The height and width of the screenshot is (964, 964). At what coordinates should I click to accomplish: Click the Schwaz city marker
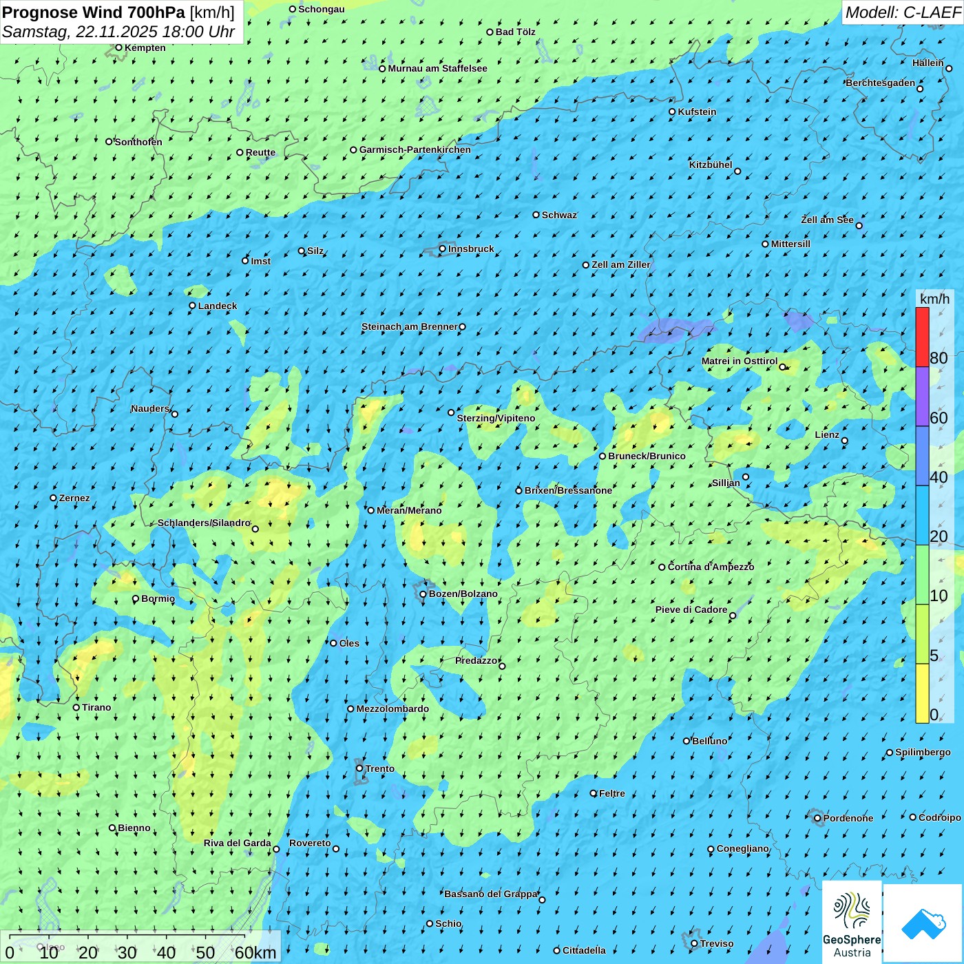[x=536, y=215]
